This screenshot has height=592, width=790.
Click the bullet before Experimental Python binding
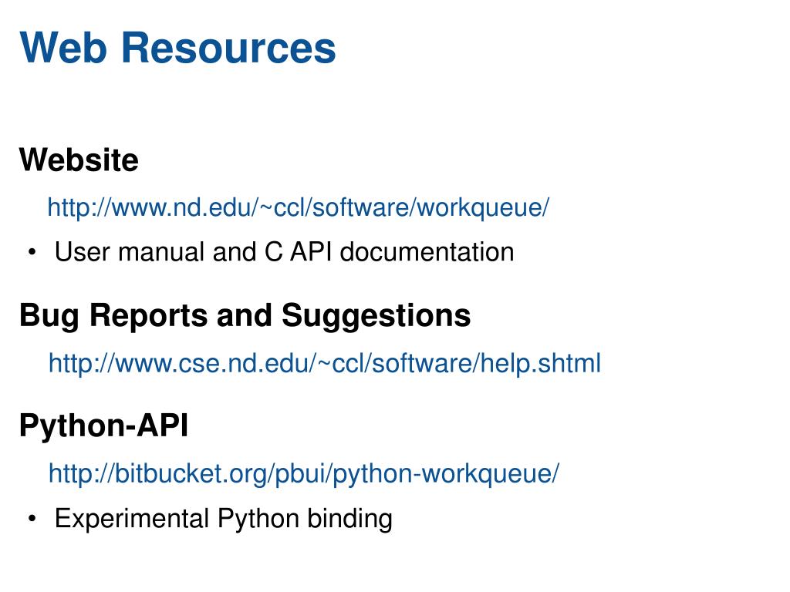point(32,520)
